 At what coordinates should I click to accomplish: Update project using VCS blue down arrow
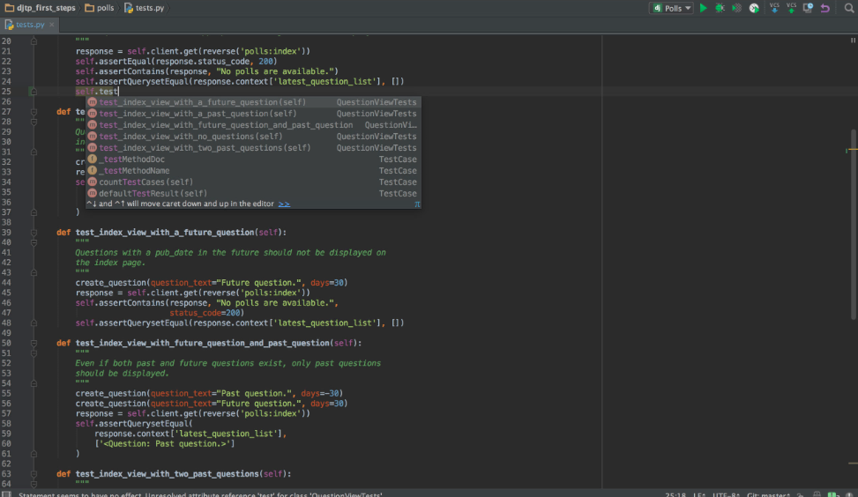pos(774,8)
